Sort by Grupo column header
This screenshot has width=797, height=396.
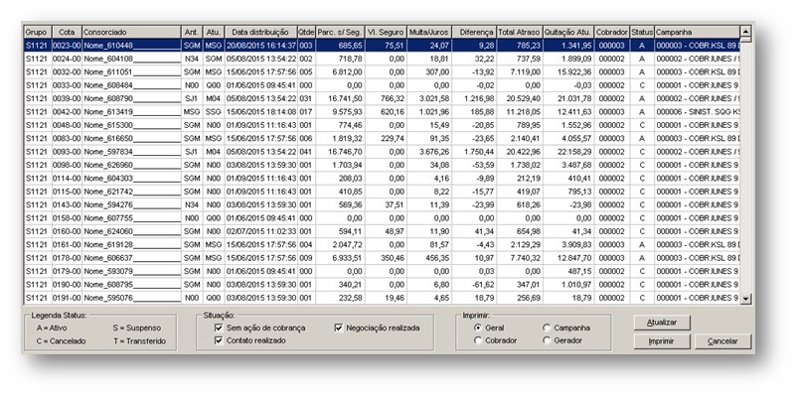(x=38, y=32)
